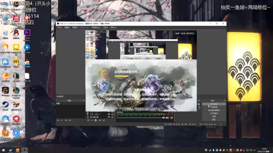Open the Adobe Premiere desktop icon
Screen dimensions: 273x153
27,35
